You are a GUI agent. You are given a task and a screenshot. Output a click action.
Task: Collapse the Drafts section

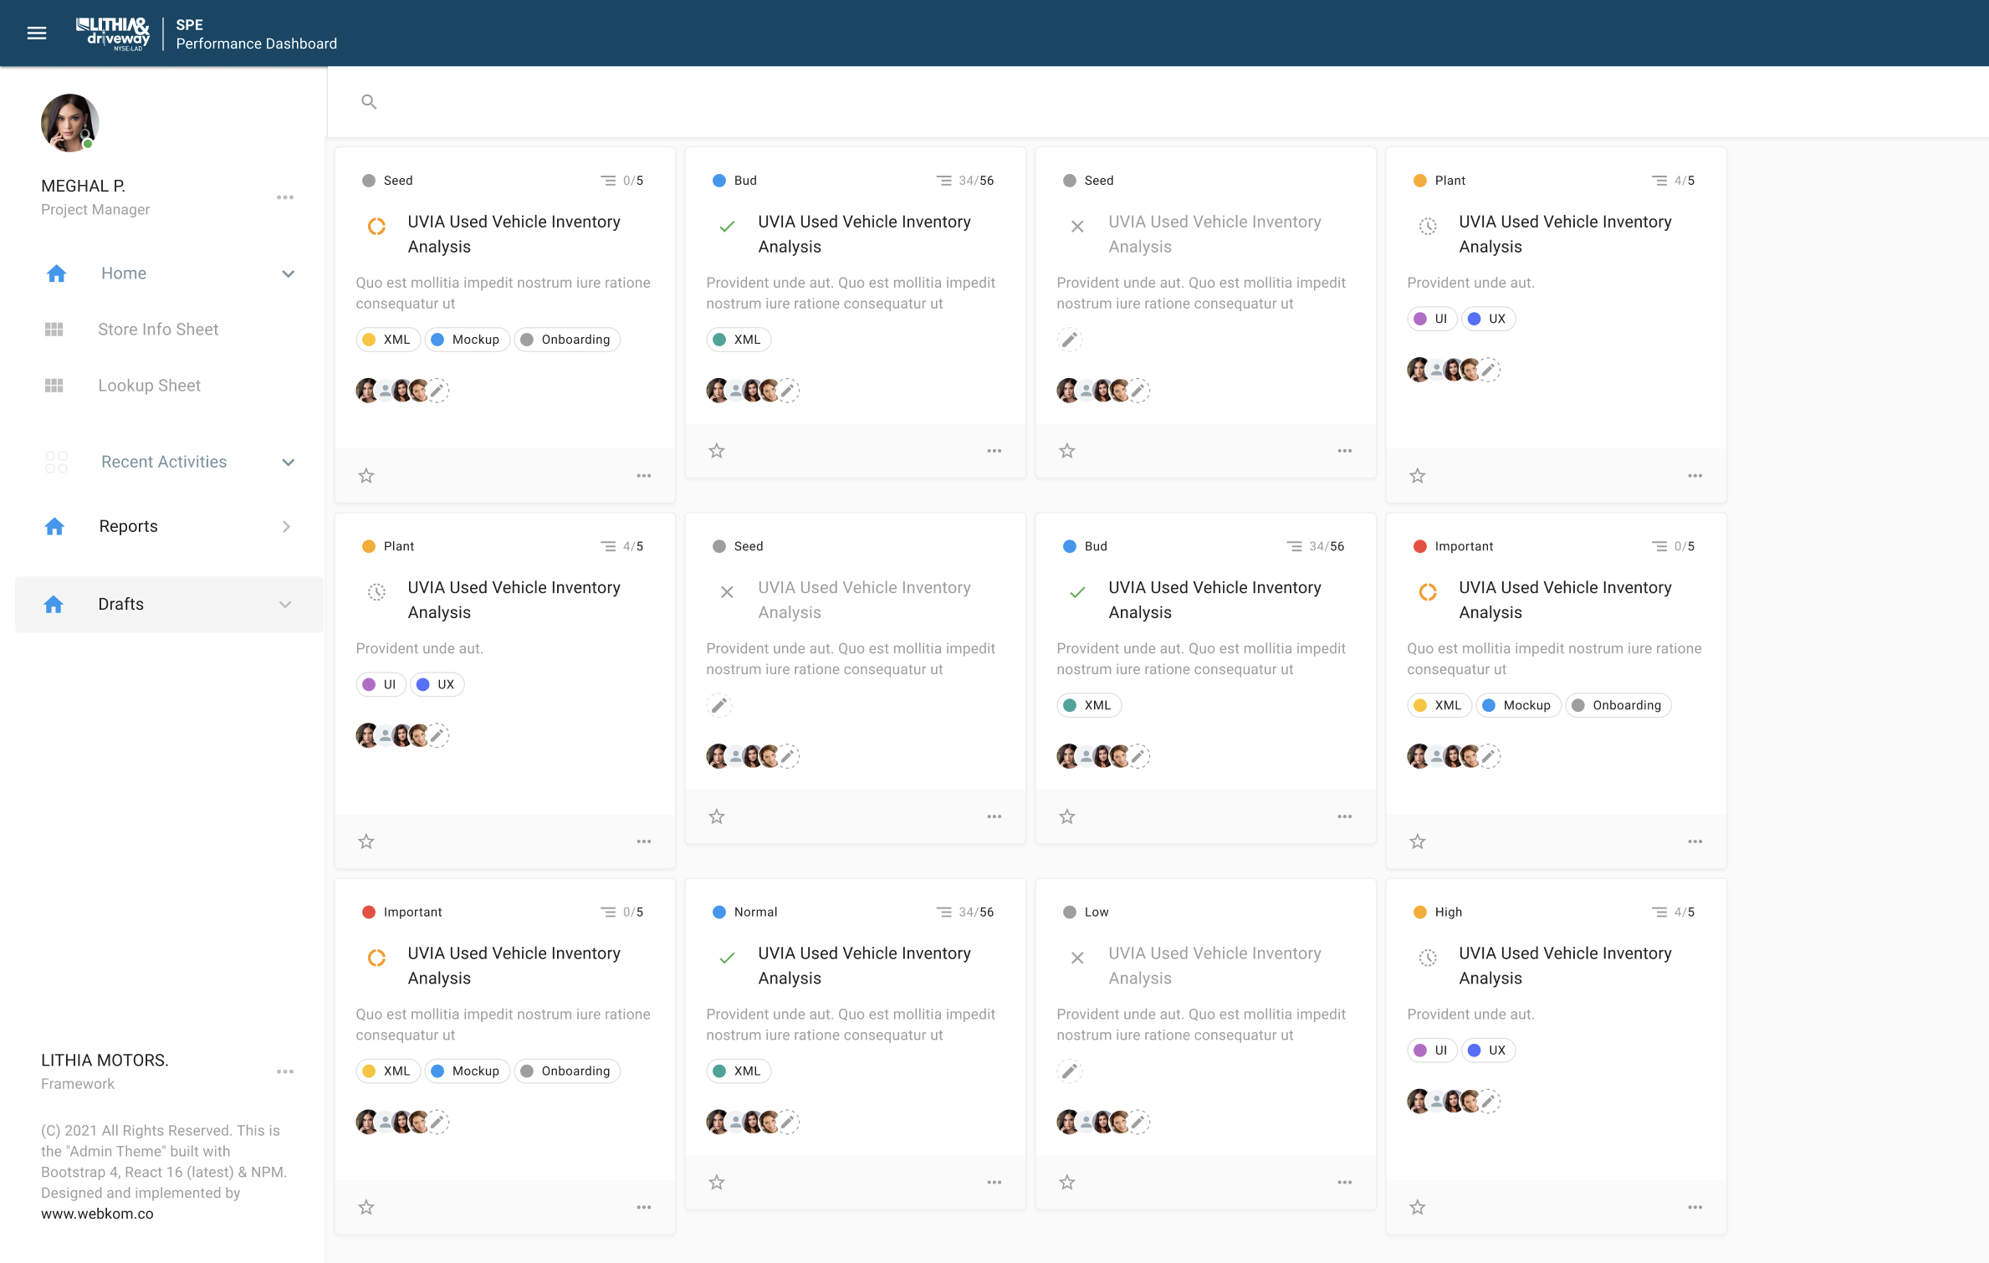[x=284, y=604]
